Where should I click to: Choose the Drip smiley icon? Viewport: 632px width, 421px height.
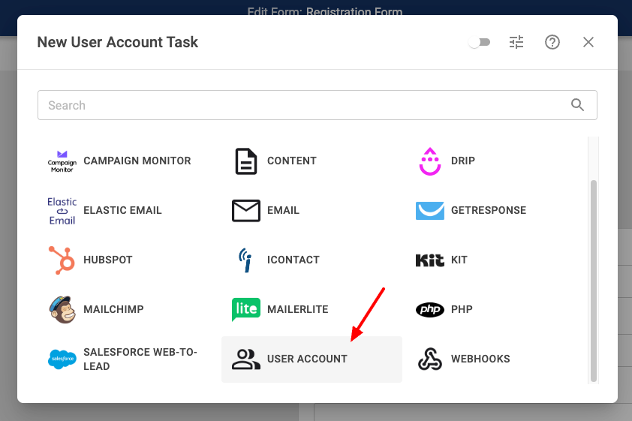(x=429, y=161)
